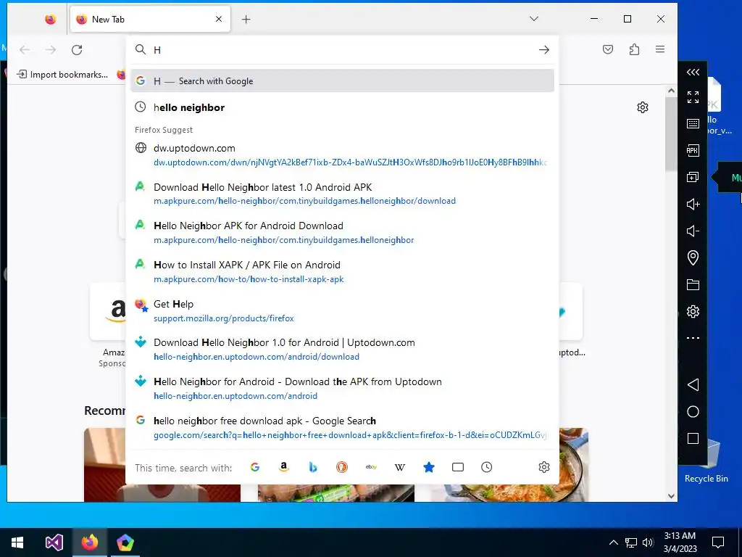Click emulator Android home circle

click(693, 412)
